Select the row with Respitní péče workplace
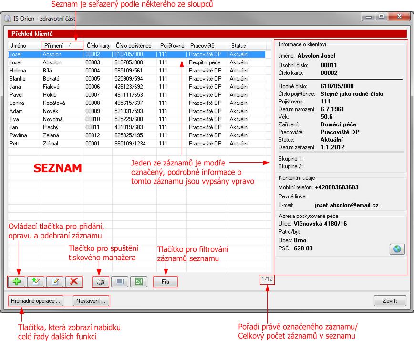 pos(136,62)
